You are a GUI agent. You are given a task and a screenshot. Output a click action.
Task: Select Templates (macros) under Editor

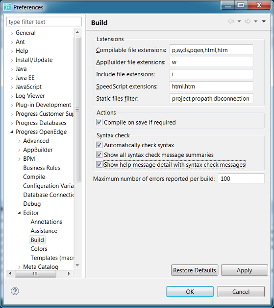pyautogui.click(x=52, y=258)
